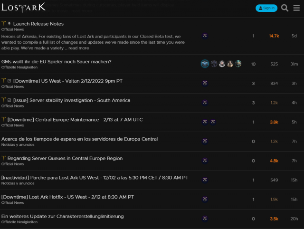Screen dimensions: 304x229
Task: Click checkbox icon on US West Valtan topic
Action: pyautogui.click(x=9, y=81)
